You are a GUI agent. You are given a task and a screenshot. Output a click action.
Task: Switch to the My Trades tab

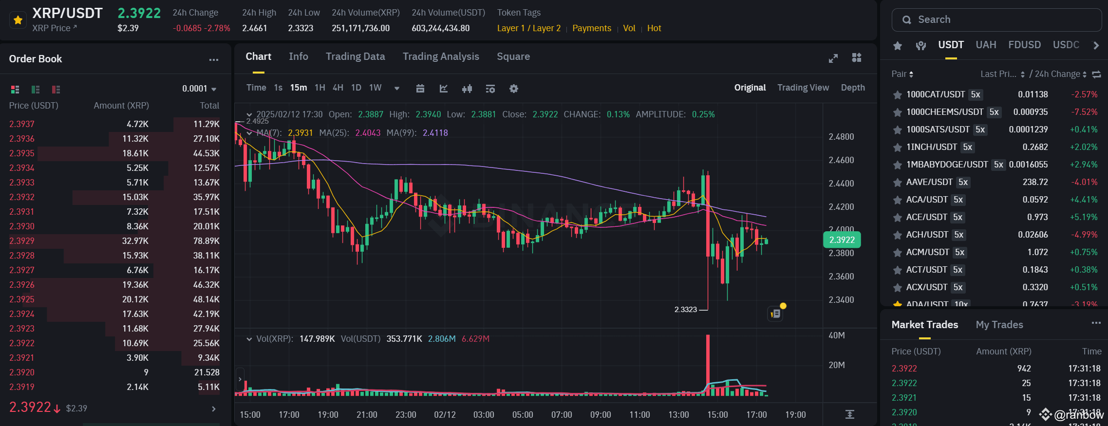[999, 325]
